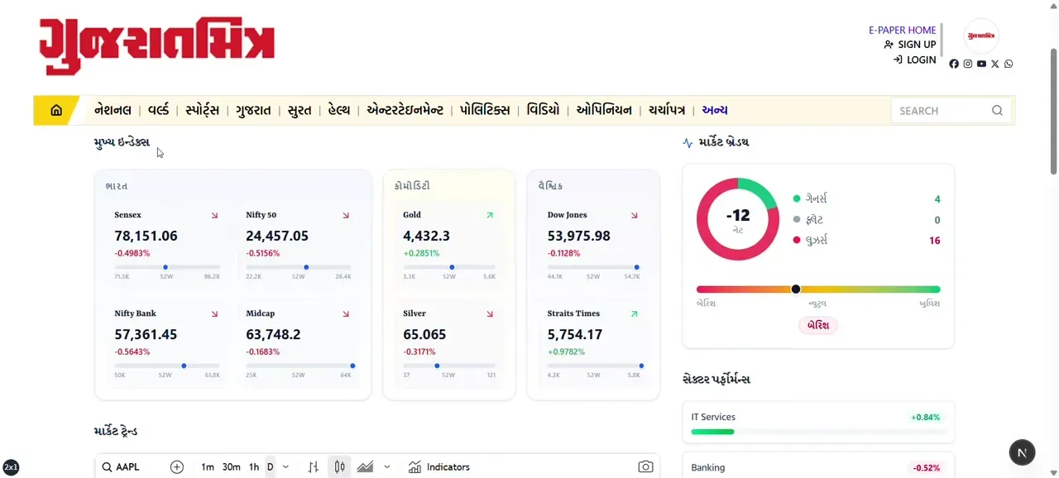Expand the chart style dropdown arrow
1059x478 pixels.
(x=387, y=467)
